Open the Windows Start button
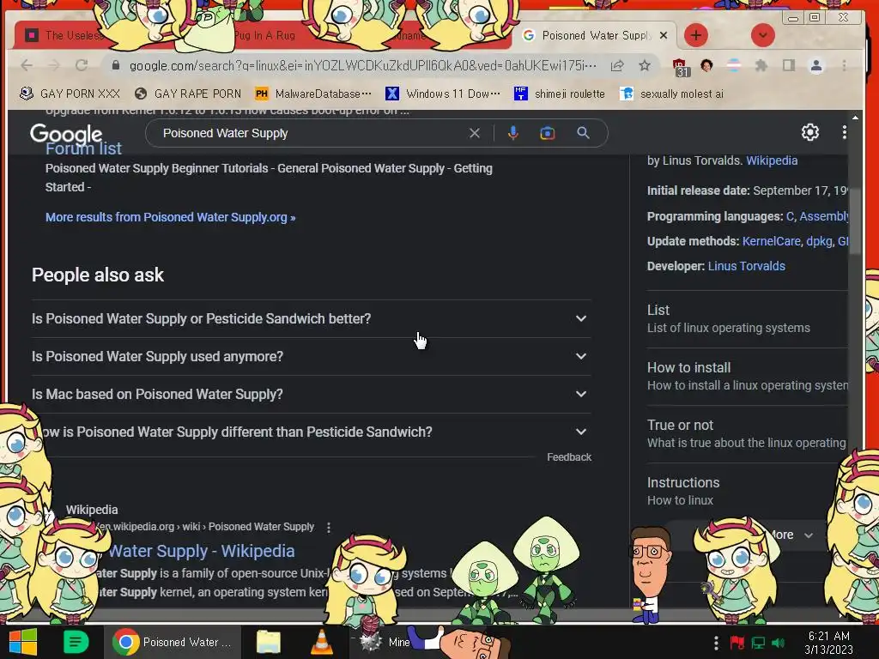Viewport: 879px width, 659px height. click(x=23, y=642)
